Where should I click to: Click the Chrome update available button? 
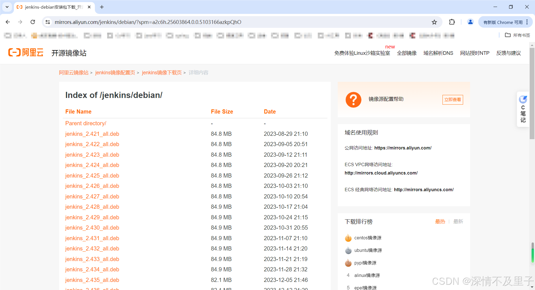point(503,22)
